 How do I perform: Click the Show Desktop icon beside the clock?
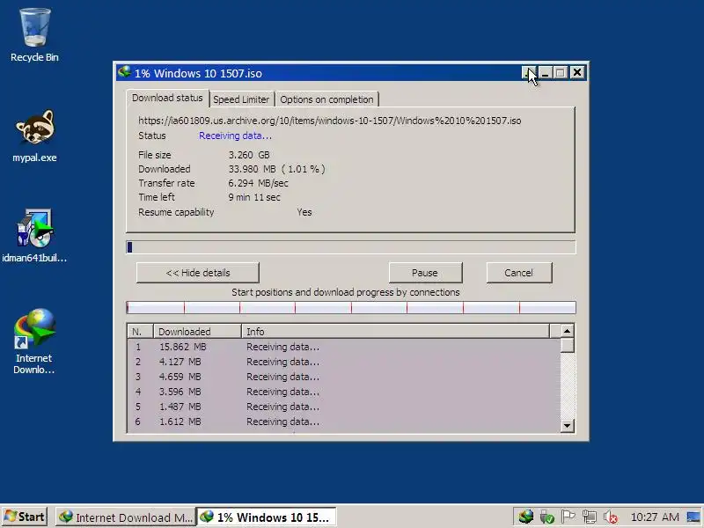(x=694, y=517)
